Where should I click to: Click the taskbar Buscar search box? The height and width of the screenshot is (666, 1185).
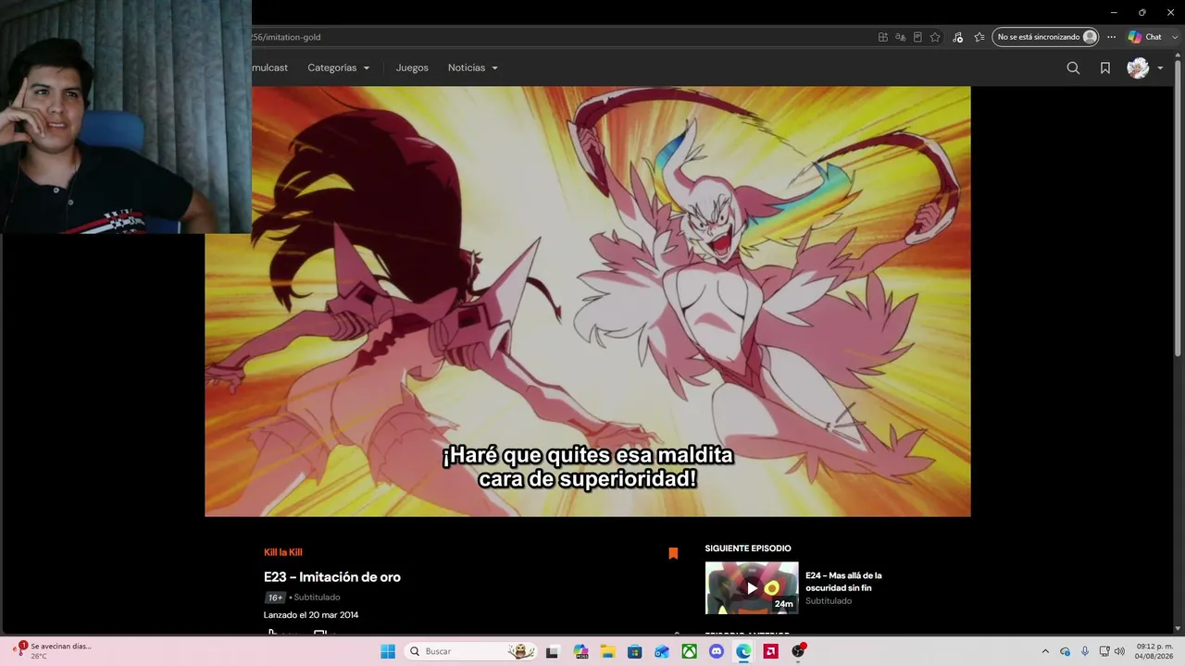(472, 651)
